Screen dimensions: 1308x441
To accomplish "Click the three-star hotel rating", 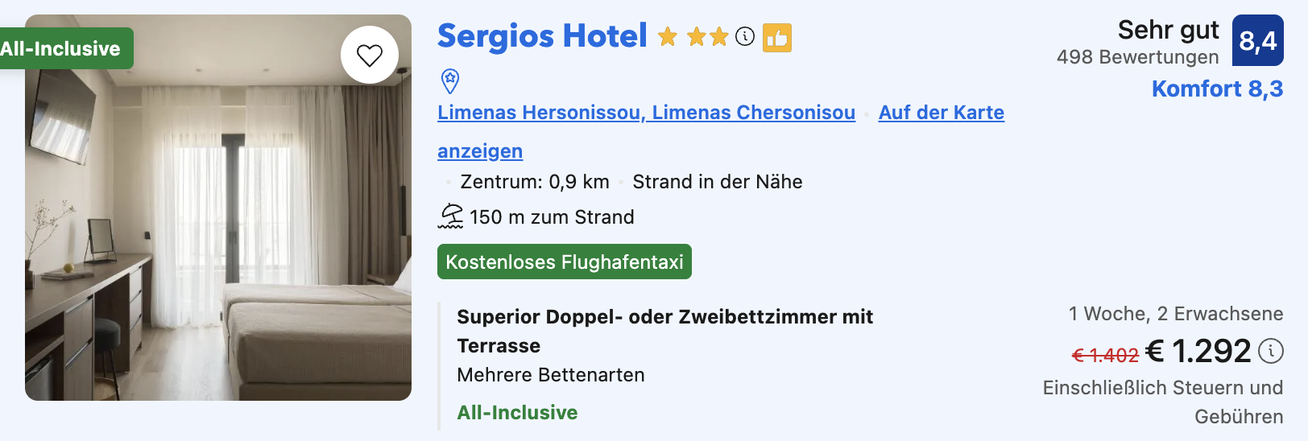I will [x=693, y=36].
